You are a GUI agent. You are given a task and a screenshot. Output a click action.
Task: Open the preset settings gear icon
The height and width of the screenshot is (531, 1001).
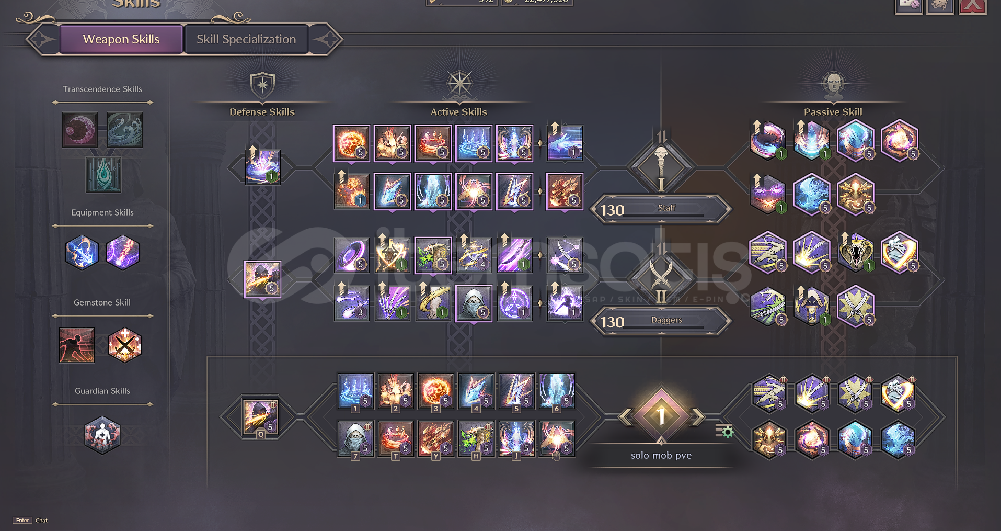[724, 431]
